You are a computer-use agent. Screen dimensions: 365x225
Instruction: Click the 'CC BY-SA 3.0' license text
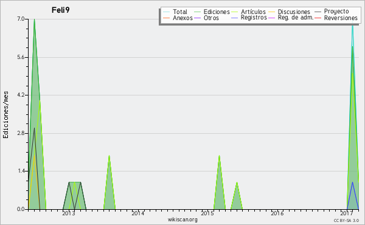point(346,220)
